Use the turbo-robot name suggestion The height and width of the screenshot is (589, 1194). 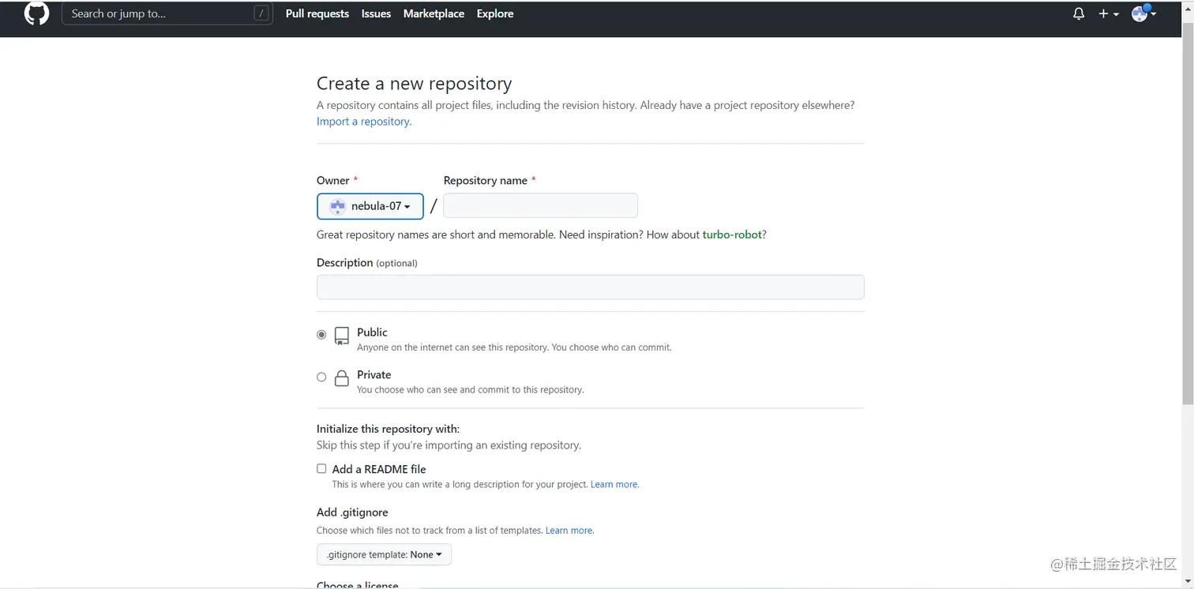(x=732, y=235)
